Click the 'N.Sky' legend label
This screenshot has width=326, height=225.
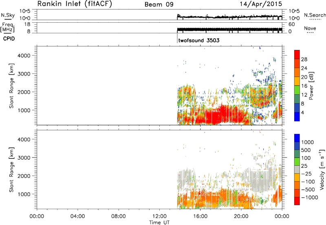(x=8, y=15)
